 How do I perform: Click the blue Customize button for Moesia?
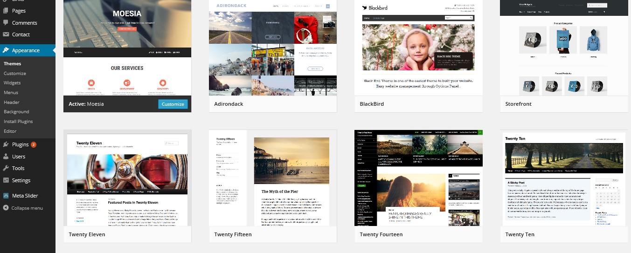tap(173, 104)
